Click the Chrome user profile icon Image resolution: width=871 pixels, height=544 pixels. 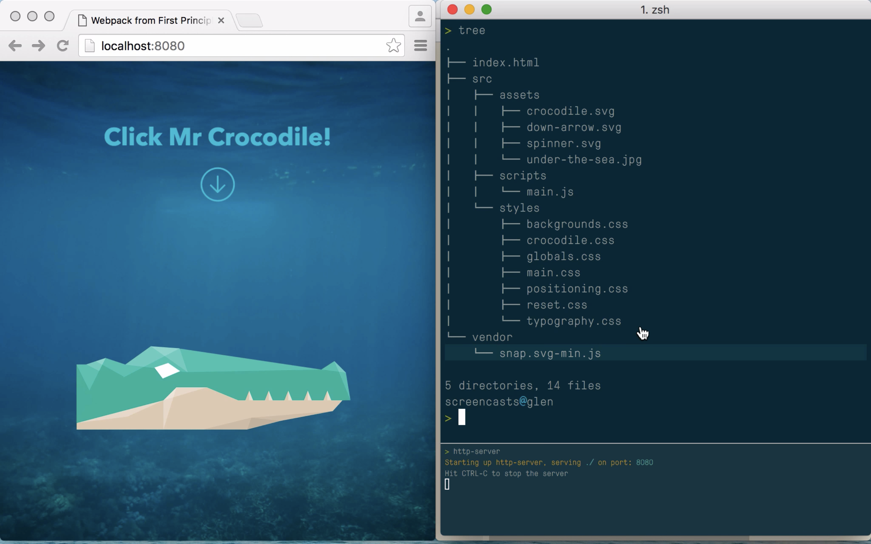point(420,16)
